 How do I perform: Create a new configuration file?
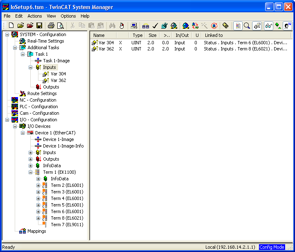pos(11,25)
